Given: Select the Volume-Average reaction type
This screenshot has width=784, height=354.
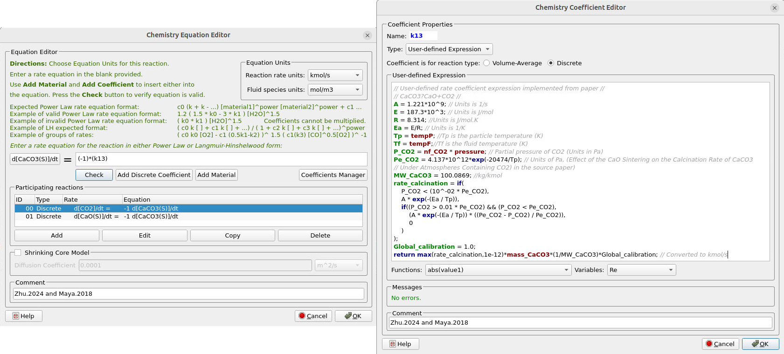Looking at the screenshot, I should coord(486,63).
